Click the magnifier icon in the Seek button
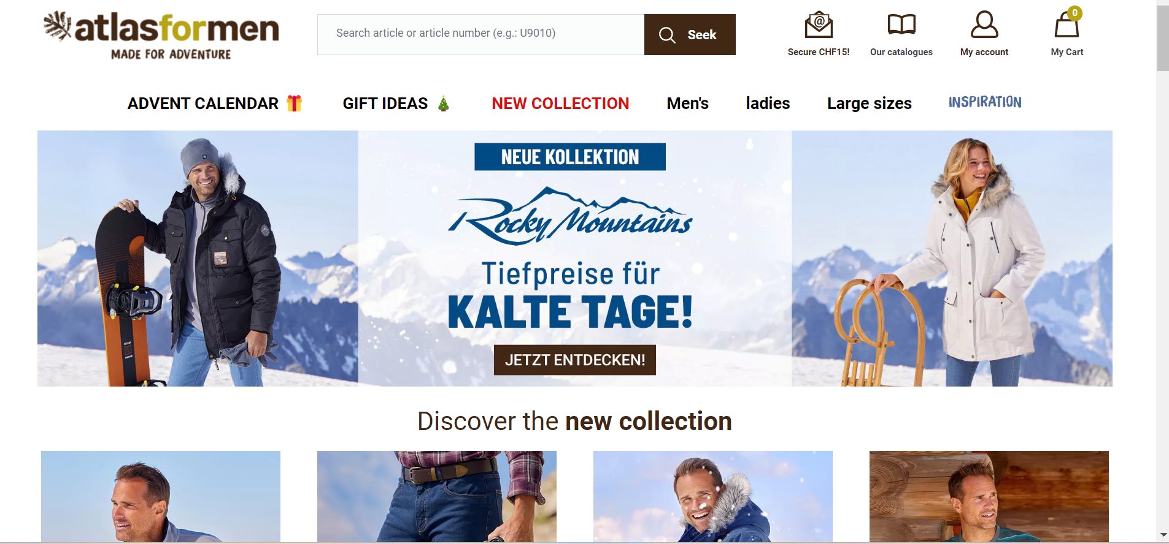The width and height of the screenshot is (1169, 544). (667, 35)
